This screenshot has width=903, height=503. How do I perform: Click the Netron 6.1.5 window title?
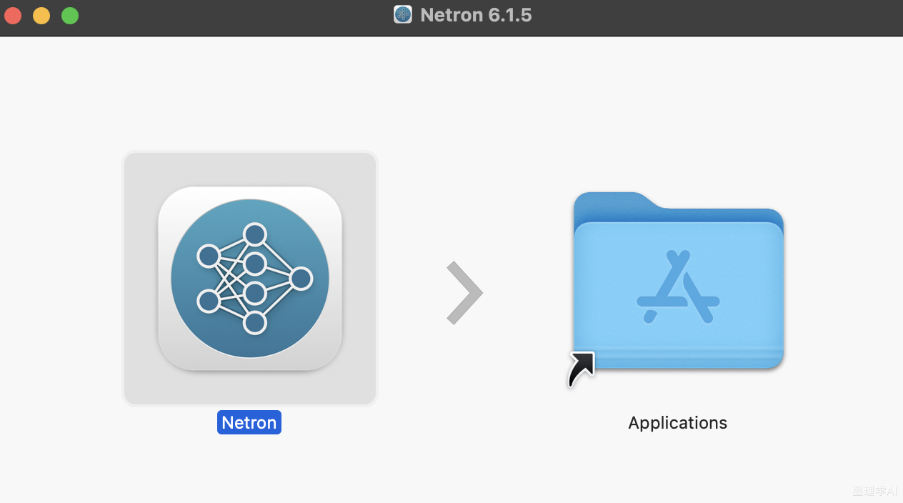tap(476, 15)
